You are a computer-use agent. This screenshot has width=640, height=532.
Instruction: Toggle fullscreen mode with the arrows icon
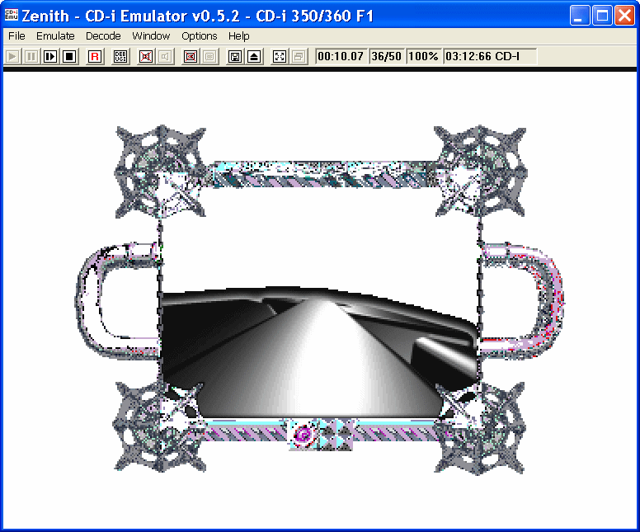pyautogui.click(x=280, y=57)
